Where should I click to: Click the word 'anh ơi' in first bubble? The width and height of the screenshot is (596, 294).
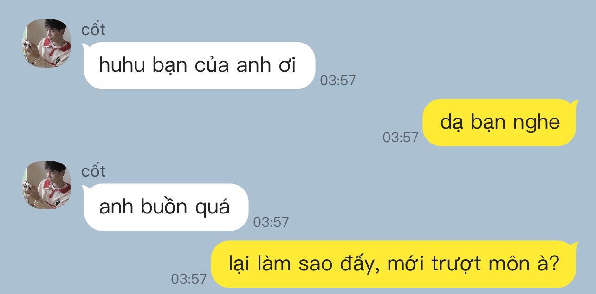click(x=266, y=66)
